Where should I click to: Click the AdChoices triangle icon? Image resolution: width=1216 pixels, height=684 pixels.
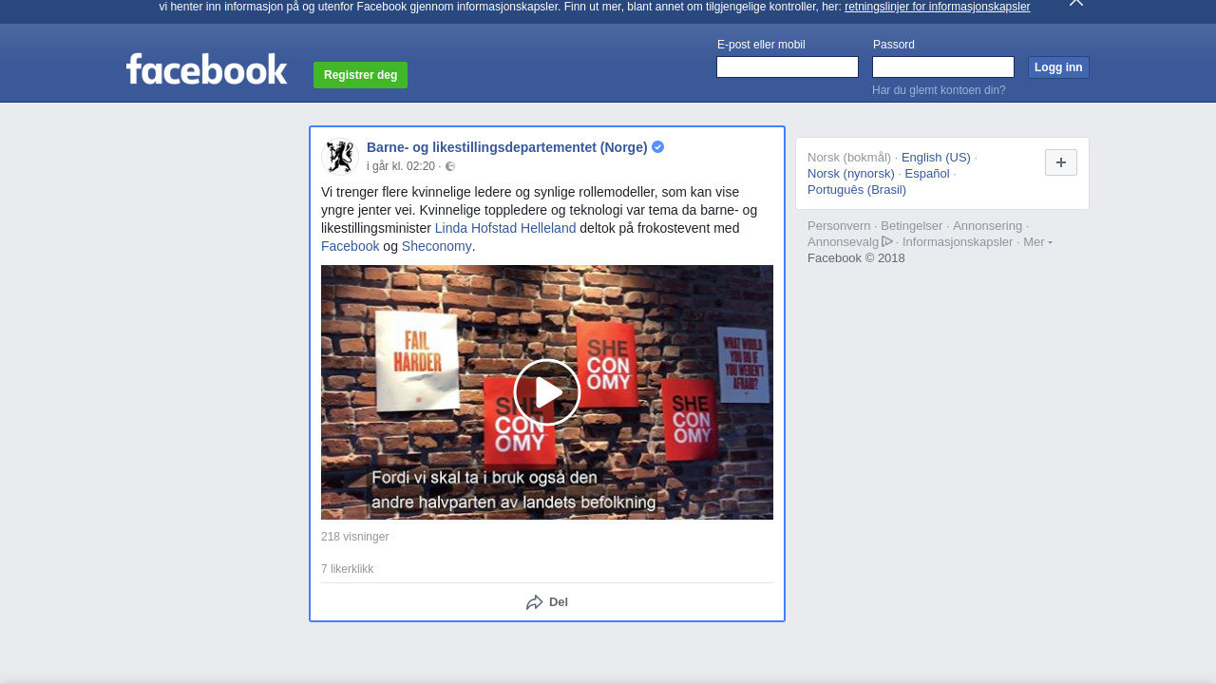[x=887, y=241]
